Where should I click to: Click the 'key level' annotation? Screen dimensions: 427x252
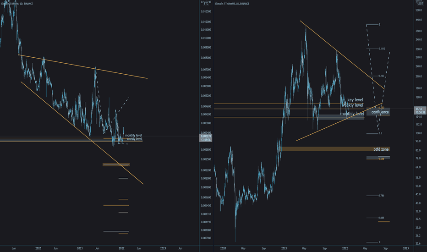[x=355, y=100]
